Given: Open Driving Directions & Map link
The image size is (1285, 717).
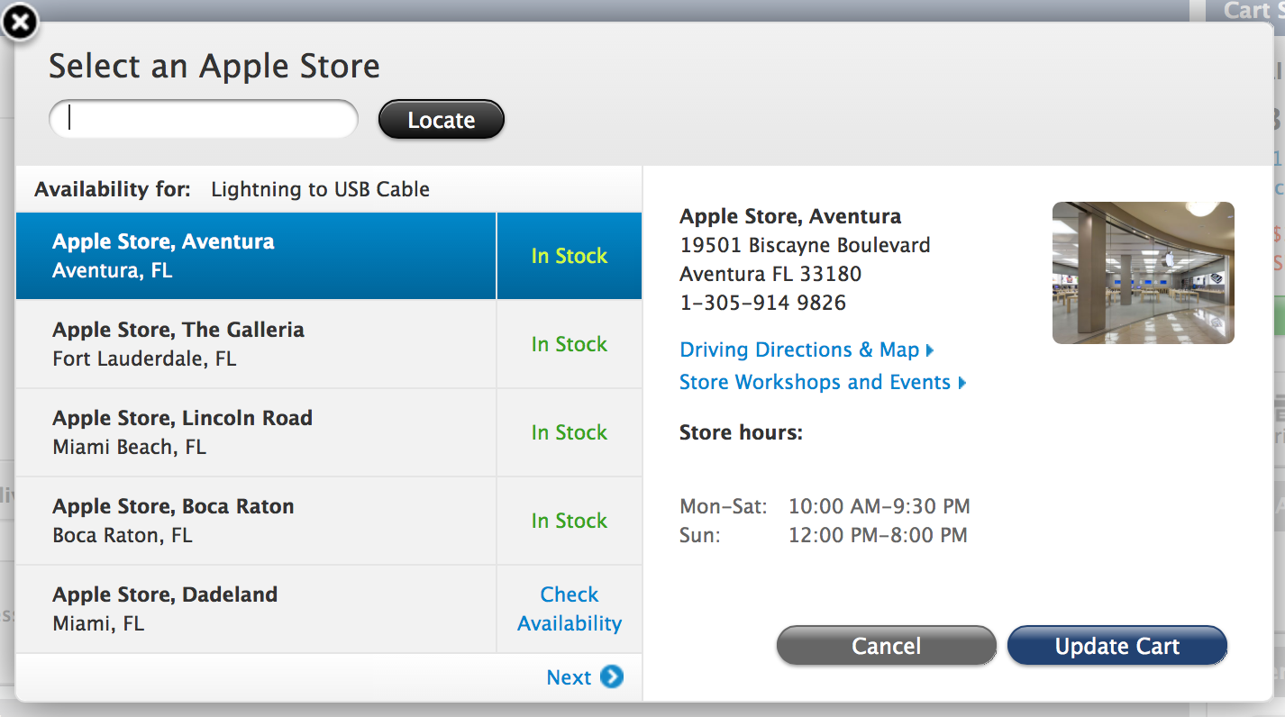Looking at the screenshot, I should 807,349.
